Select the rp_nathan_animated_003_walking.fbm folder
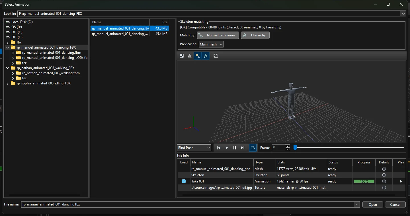 (51, 73)
